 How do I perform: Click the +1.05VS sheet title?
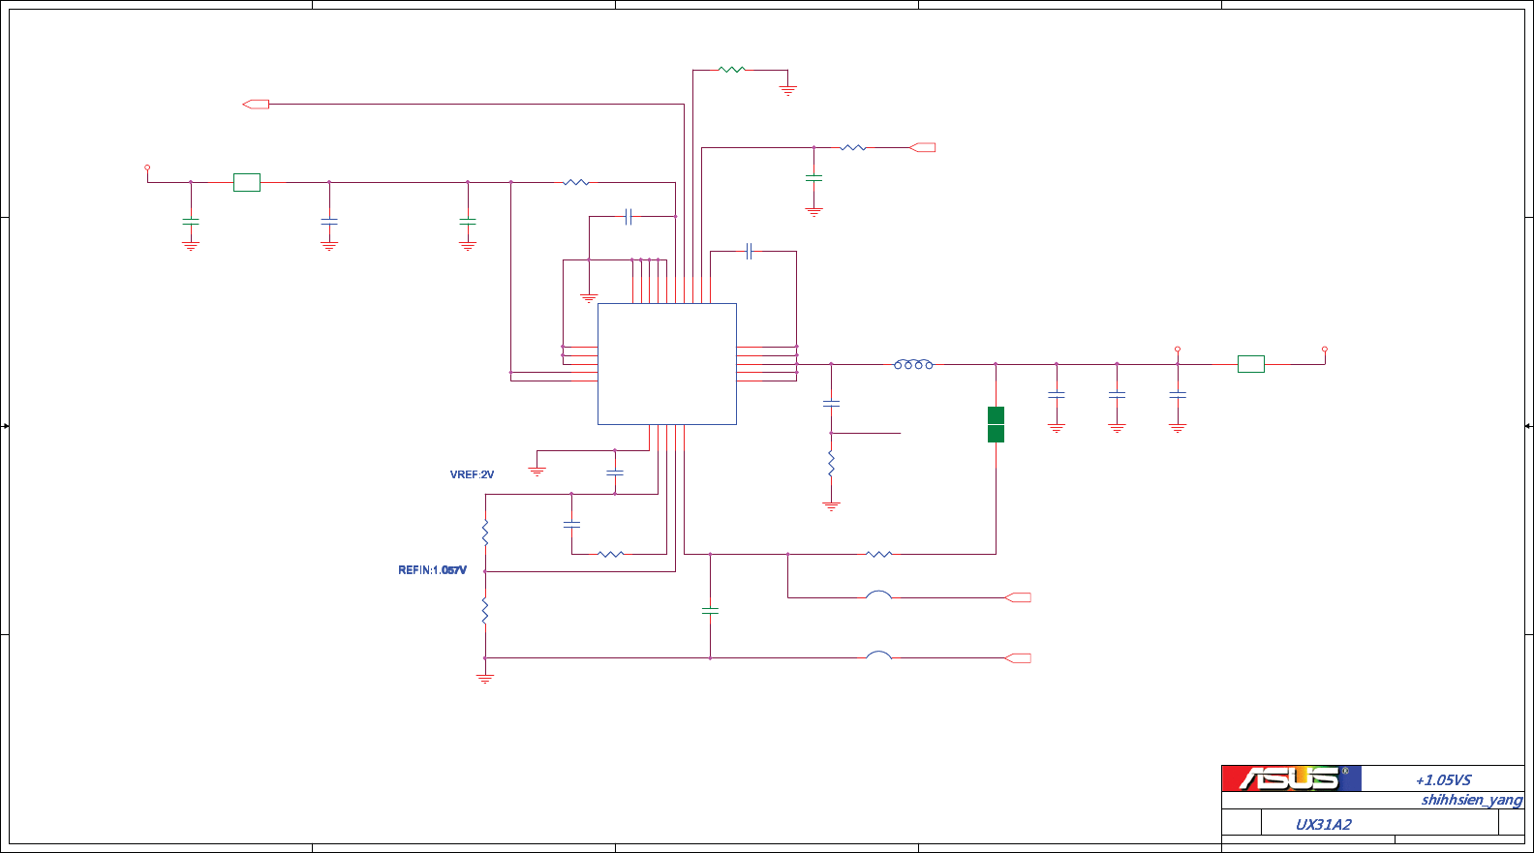tap(1443, 780)
